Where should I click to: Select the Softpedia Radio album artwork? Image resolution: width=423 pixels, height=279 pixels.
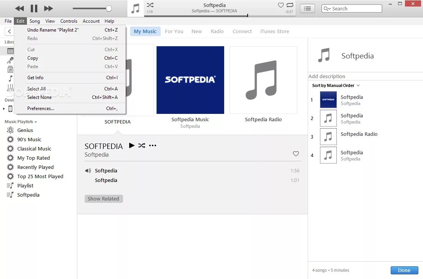263,80
